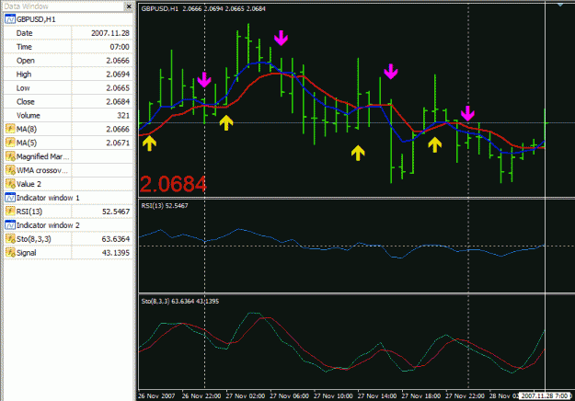The image size is (575, 401).
Task: Click the large red 2.0684 price label
Action: click(173, 184)
